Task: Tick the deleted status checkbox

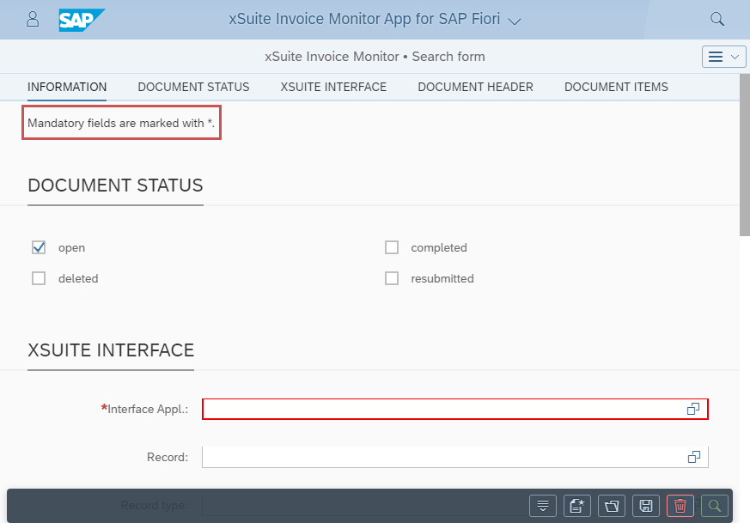Action: (39, 278)
